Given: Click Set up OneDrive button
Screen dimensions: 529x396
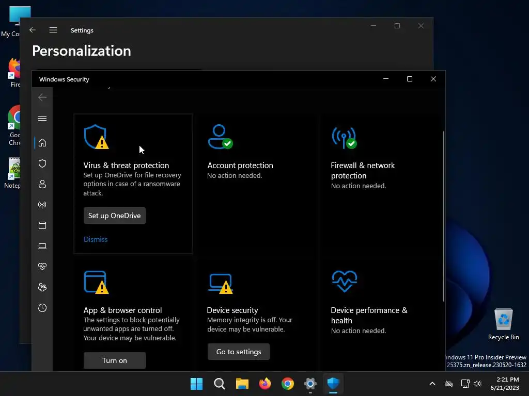Looking at the screenshot, I should tap(114, 216).
